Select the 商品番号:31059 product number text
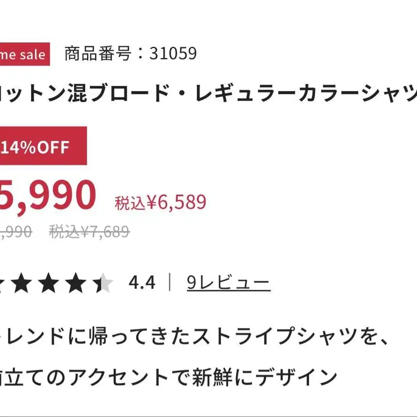417x417 pixels. (x=131, y=54)
